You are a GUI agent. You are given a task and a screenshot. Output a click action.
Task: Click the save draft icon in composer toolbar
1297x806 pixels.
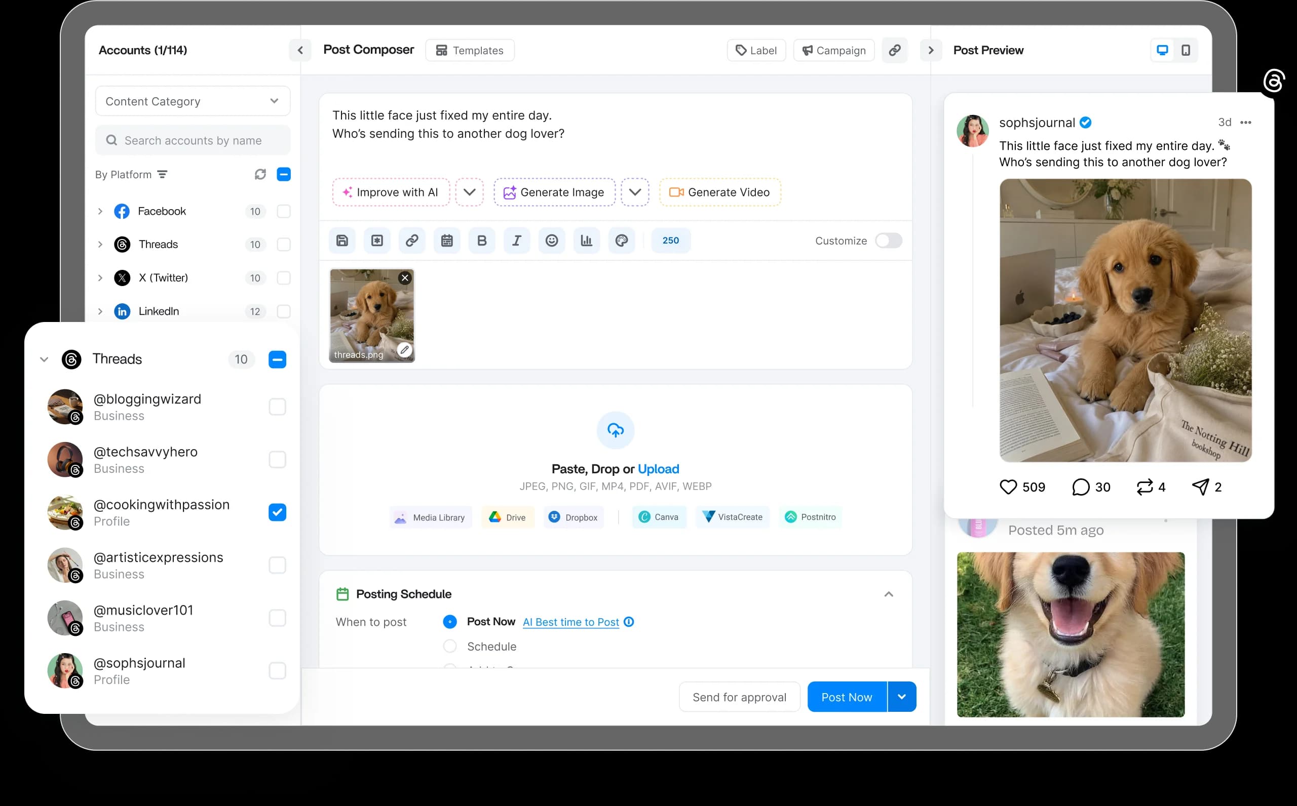pyautogui.click(x=342, y=240)
